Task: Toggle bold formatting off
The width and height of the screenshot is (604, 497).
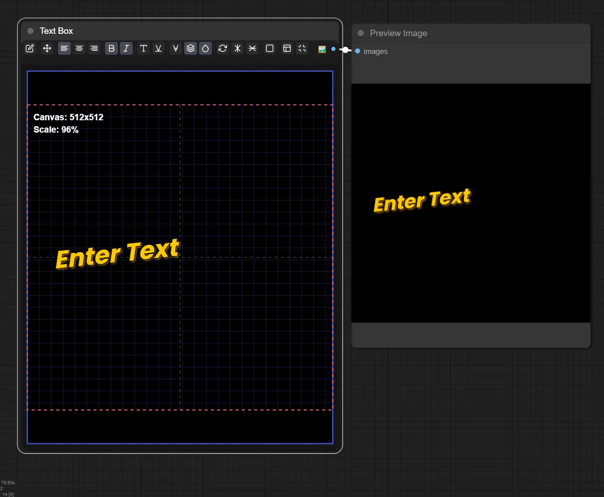Action: pos(111,48)
